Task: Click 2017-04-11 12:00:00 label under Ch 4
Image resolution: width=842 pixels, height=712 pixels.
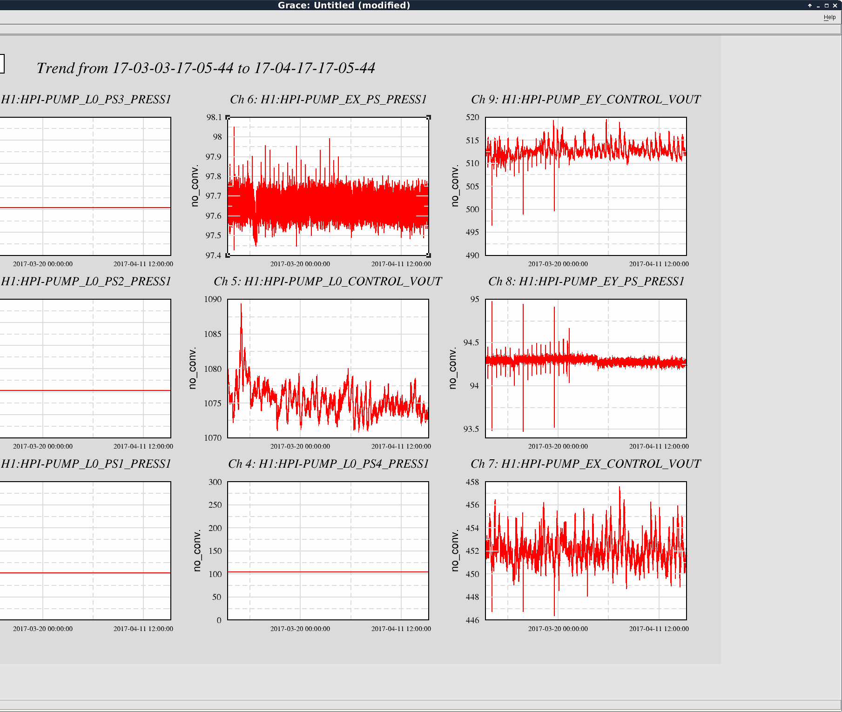Action: (x=401, y=629)
